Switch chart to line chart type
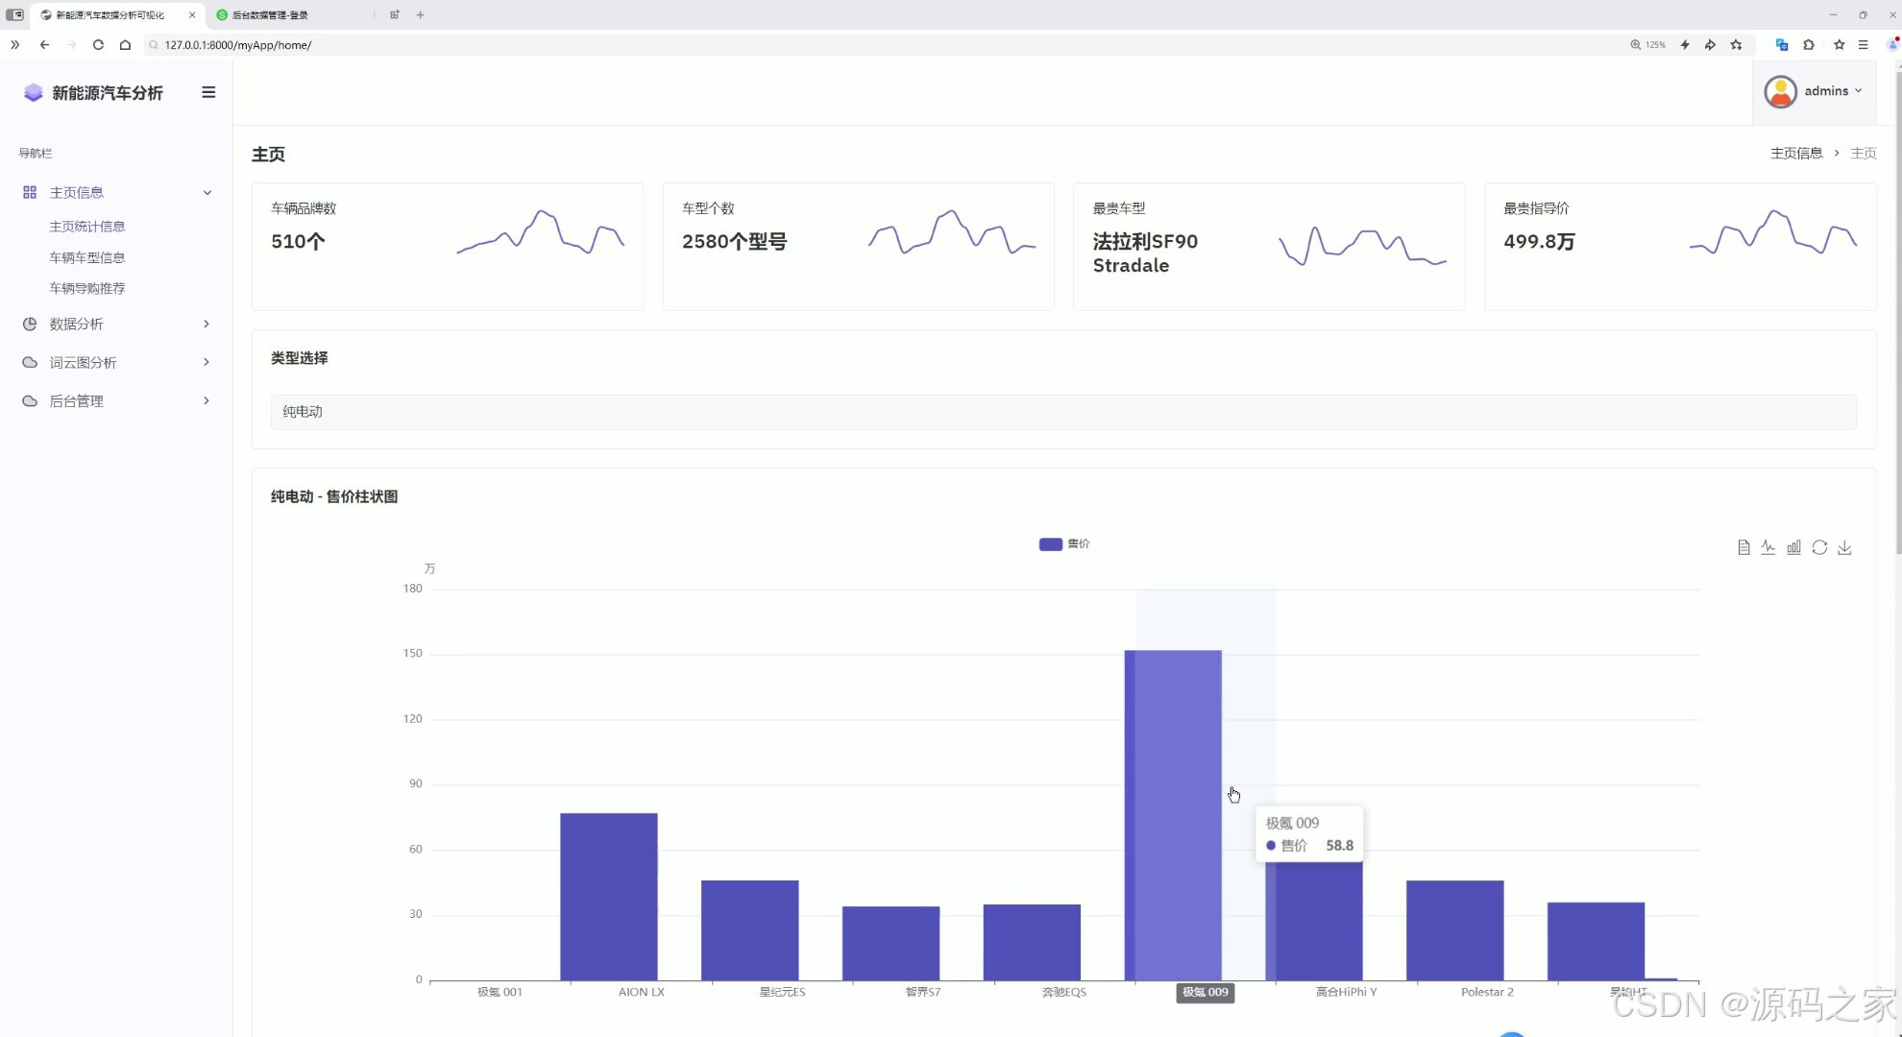Screen dimensions: 1902x1037 pos(1768,547)
